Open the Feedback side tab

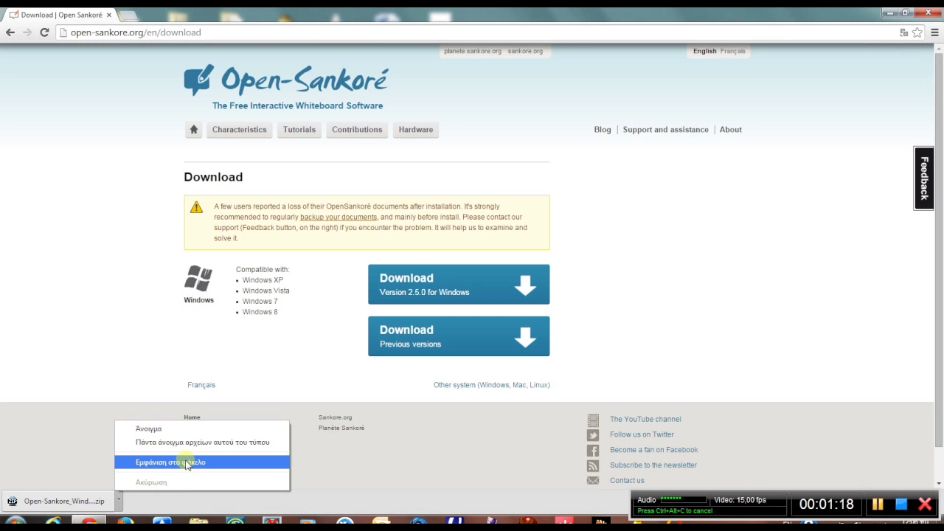coord(923,178)
